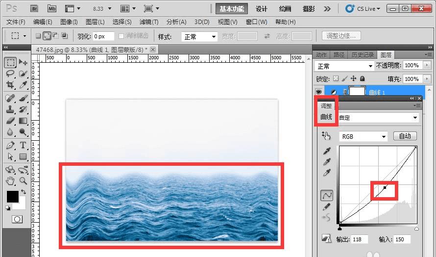Switch to the 路径 tab
This screenshot has width=436, height=257.
[x=339, y=55]
